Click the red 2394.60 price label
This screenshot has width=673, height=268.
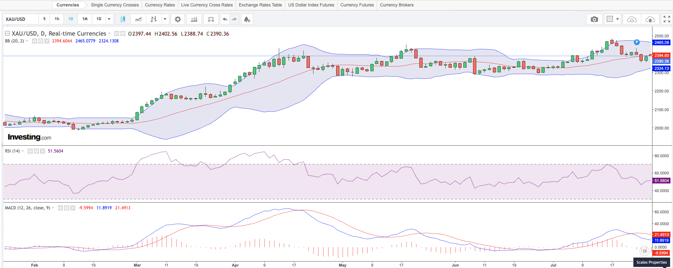[x=661, y=55]
